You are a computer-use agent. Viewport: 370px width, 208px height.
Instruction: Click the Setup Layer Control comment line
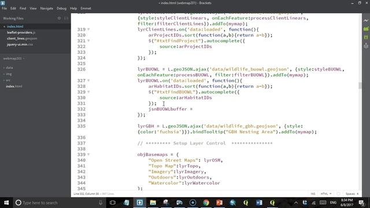coord(205,143)
